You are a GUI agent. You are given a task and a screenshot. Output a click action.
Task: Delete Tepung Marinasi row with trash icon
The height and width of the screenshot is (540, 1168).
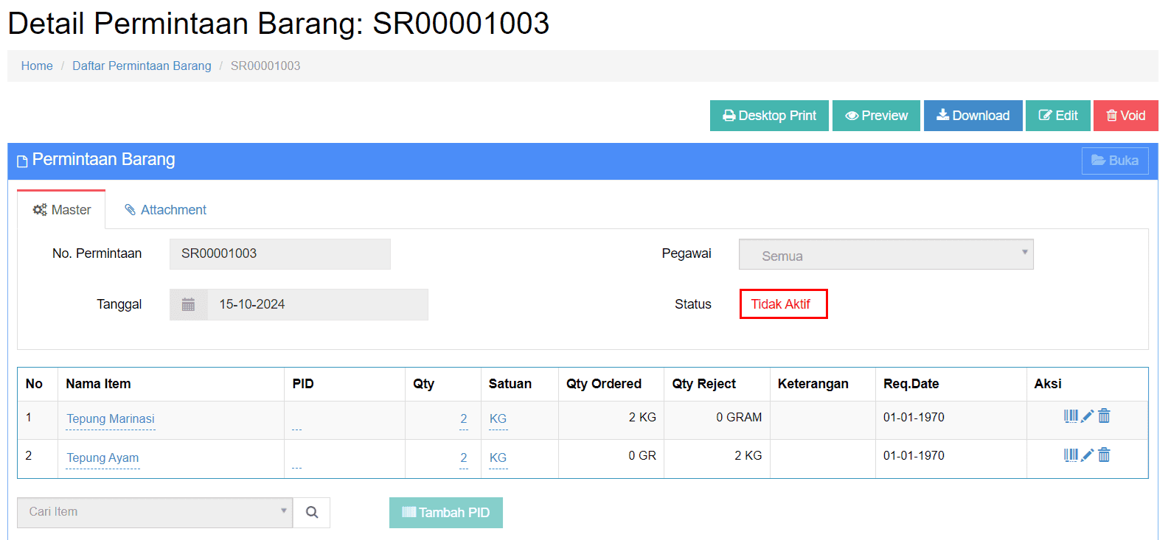click(x=1104, y=416)
